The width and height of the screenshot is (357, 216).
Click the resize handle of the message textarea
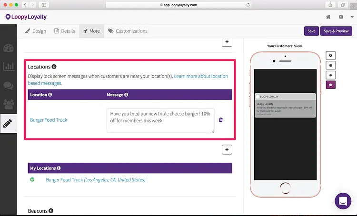pos(213,131)
